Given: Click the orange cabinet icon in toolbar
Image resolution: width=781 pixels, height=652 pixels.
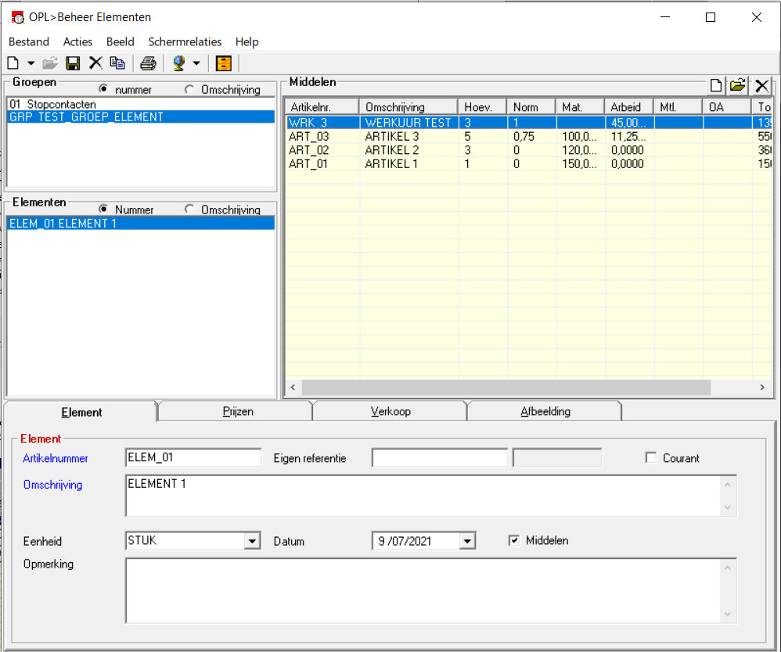Looking at the screenshot, I should (x=224, y=63).
